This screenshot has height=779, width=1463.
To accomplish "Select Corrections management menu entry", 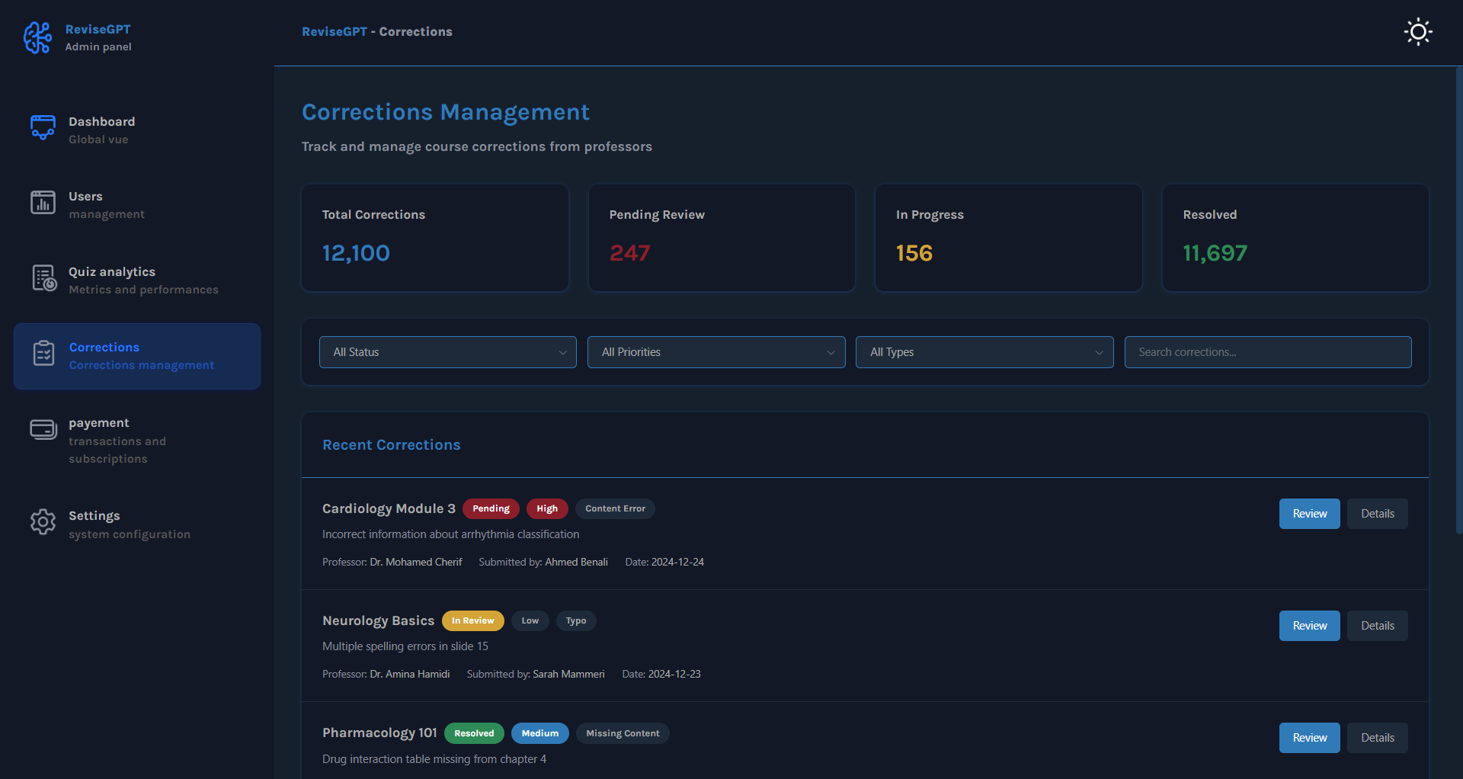I will coord(137,356).
